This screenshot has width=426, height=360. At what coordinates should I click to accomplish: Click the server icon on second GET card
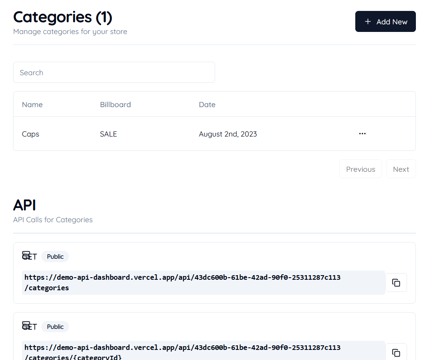point(26,326)
